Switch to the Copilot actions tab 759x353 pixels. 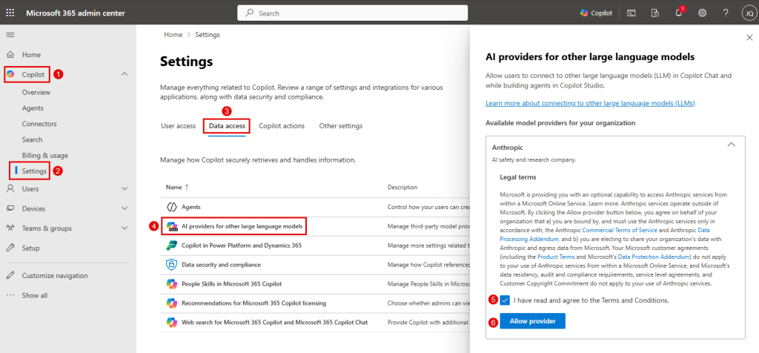[282, 126]
